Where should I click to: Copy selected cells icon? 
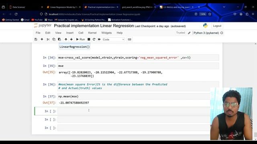click(x=53, y=39)
